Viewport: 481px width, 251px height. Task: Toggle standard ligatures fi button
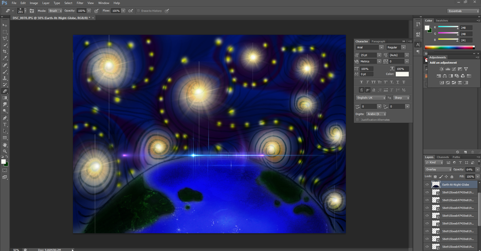coord(361,90)
